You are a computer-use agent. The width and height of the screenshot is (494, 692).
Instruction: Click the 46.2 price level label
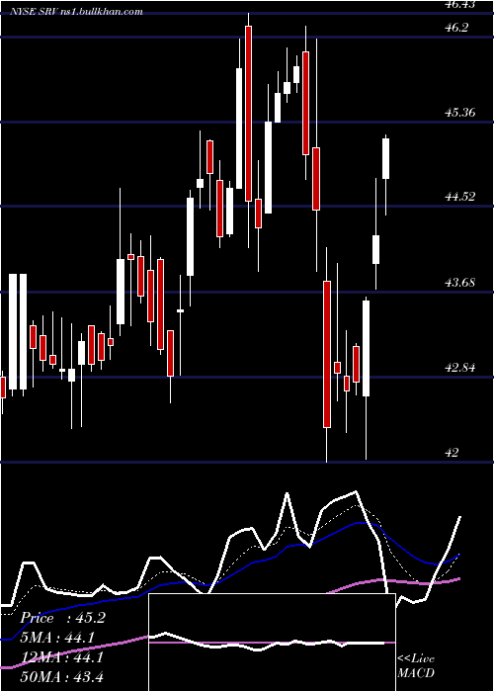tap(456, 28)
